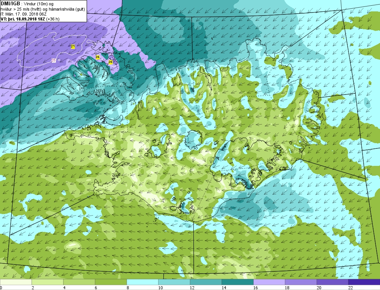This screenshot has height=290, width=380.
Task: Click the legend scale value 6
Action: pyautogui.click(x=96, y=288)
